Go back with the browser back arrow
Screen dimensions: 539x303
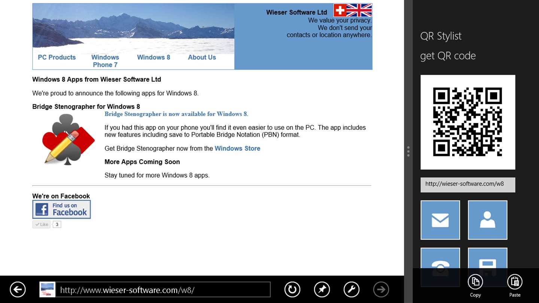pos(18,289)
